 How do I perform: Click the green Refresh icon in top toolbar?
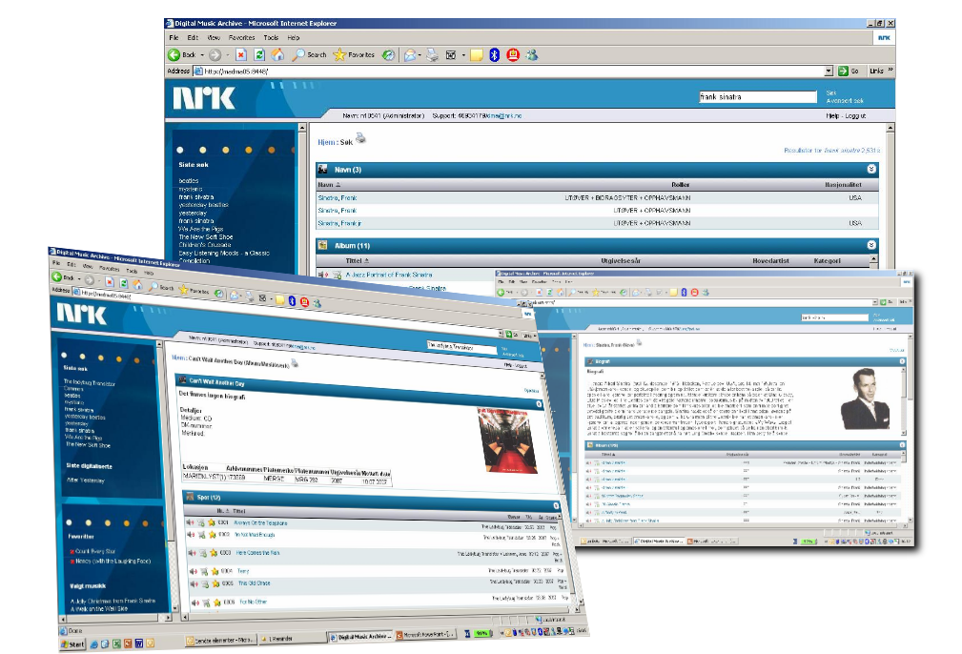pos(259,55)
